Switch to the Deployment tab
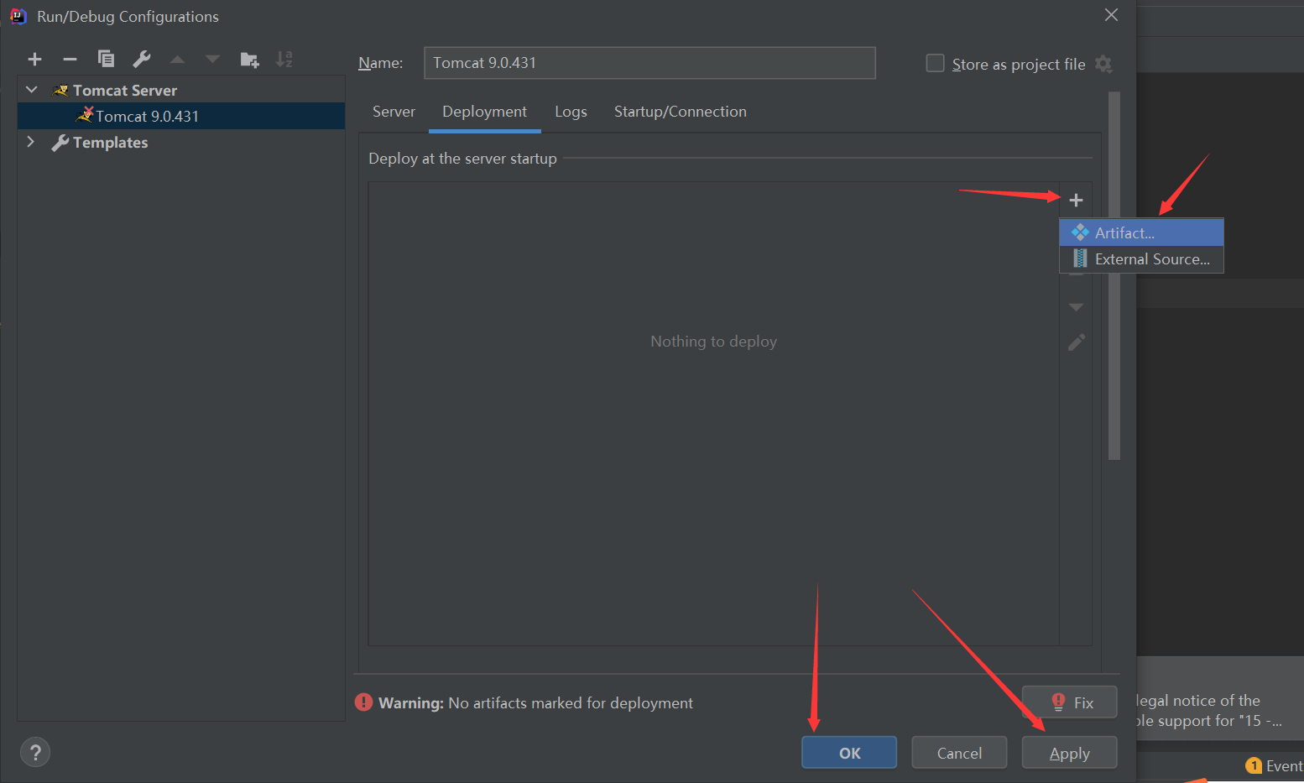 click(484, 112)
